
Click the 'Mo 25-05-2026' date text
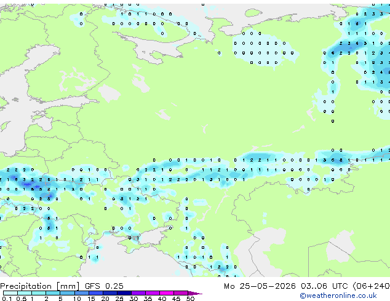[x=260, y=286]
